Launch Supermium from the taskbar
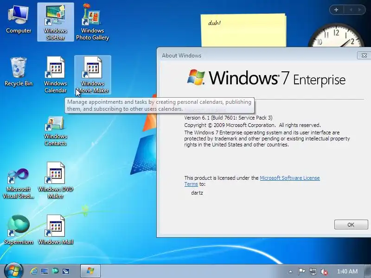371x278 pixels. tap(55, 271)
